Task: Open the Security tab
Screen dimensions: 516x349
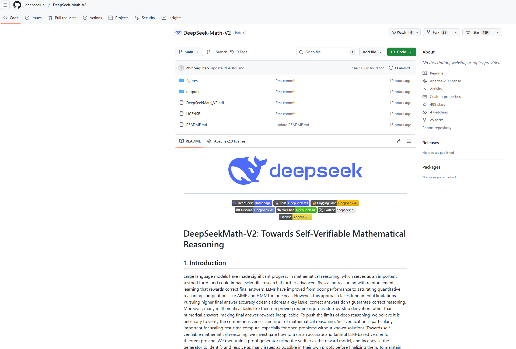Action: click(145, 18)
